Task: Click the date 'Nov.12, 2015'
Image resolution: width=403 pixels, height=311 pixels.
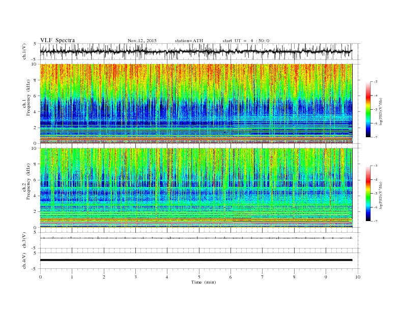Action: [x=142, y=41]
